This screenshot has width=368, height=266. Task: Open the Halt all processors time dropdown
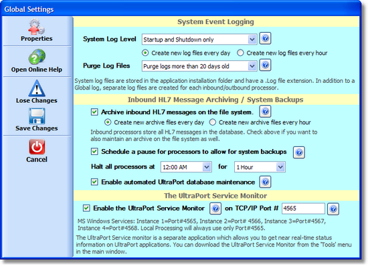pyautogui.click(x=186, y=167)
